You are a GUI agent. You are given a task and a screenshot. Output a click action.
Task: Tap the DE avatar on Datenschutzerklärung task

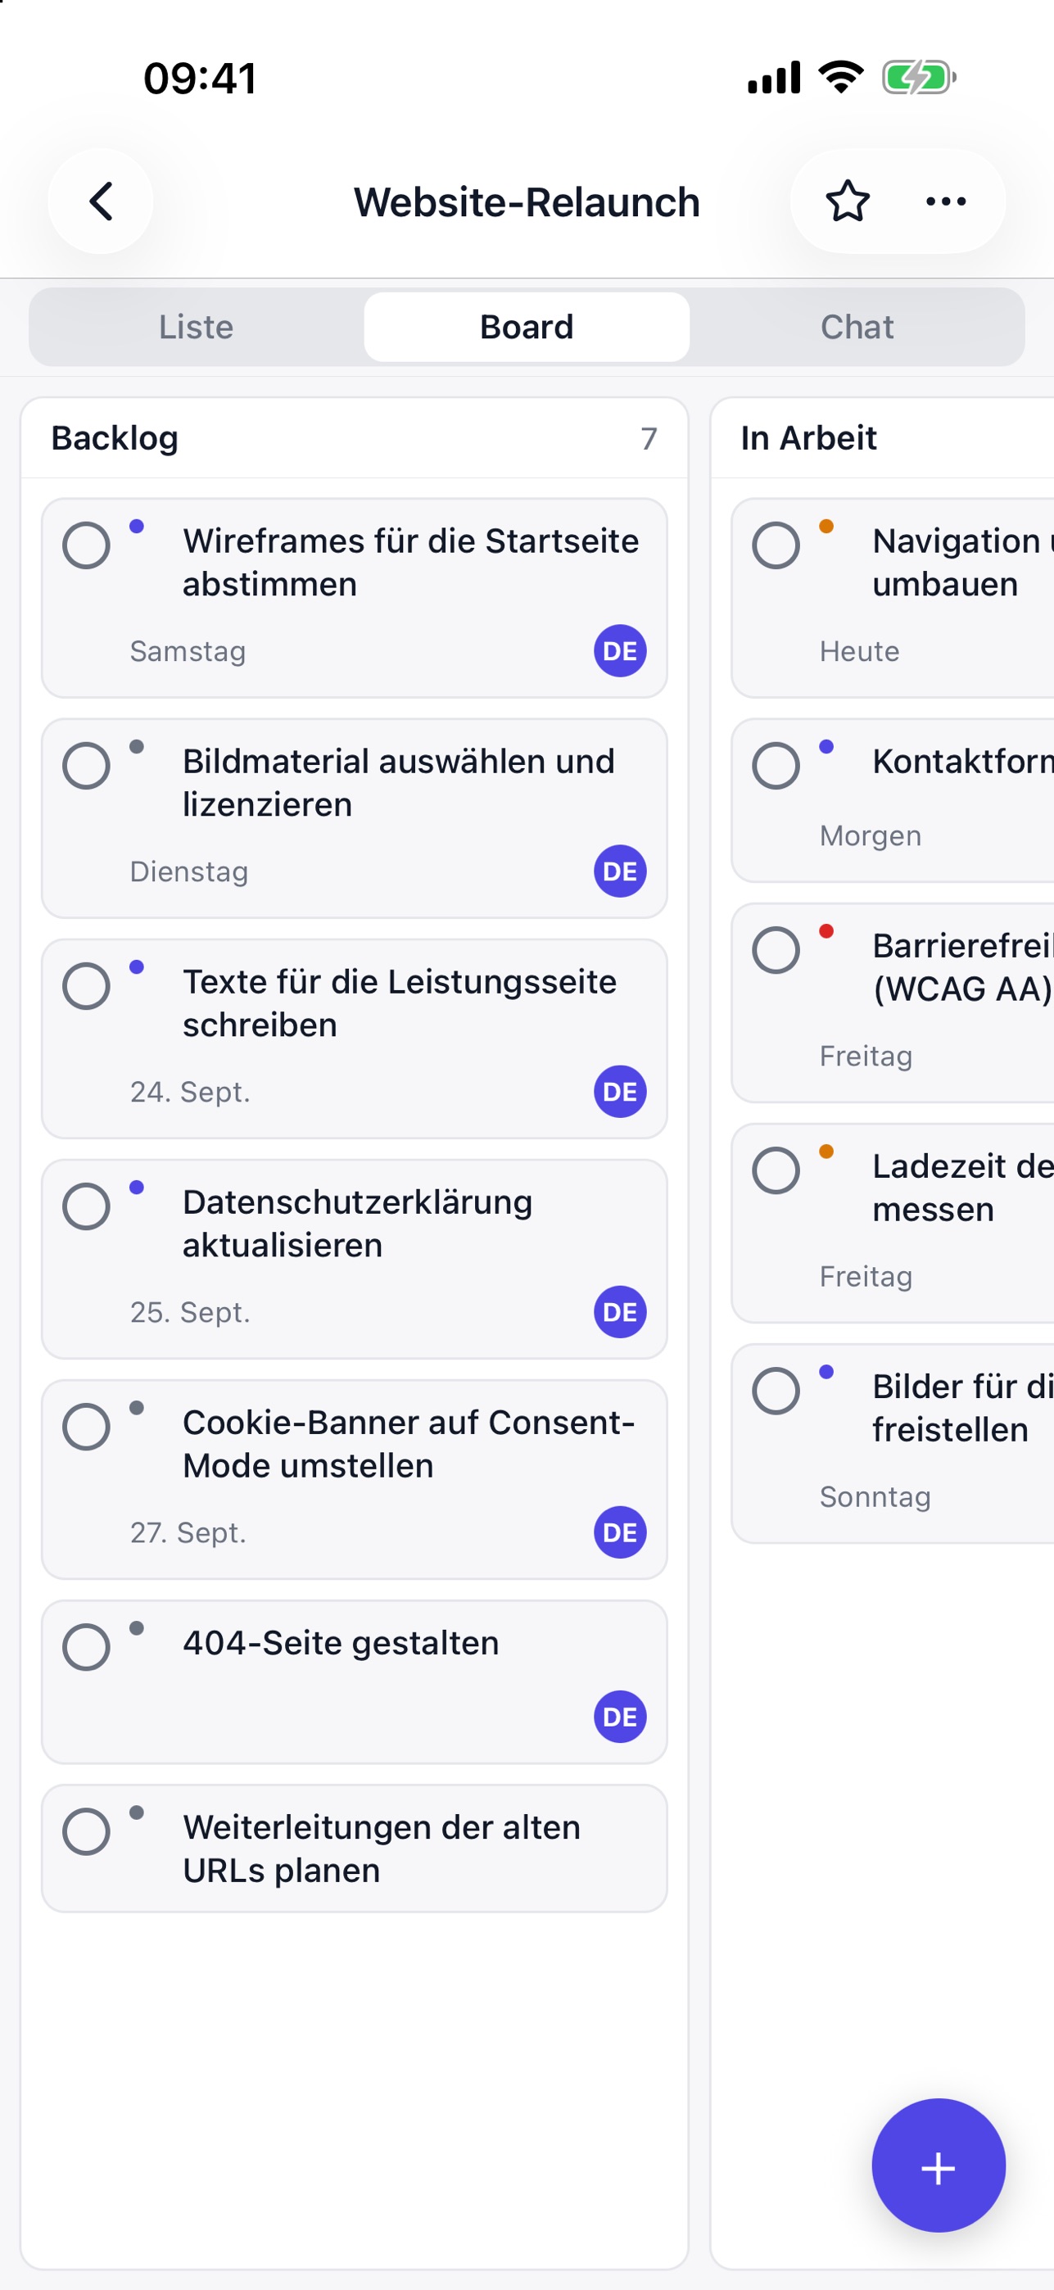620,1312
